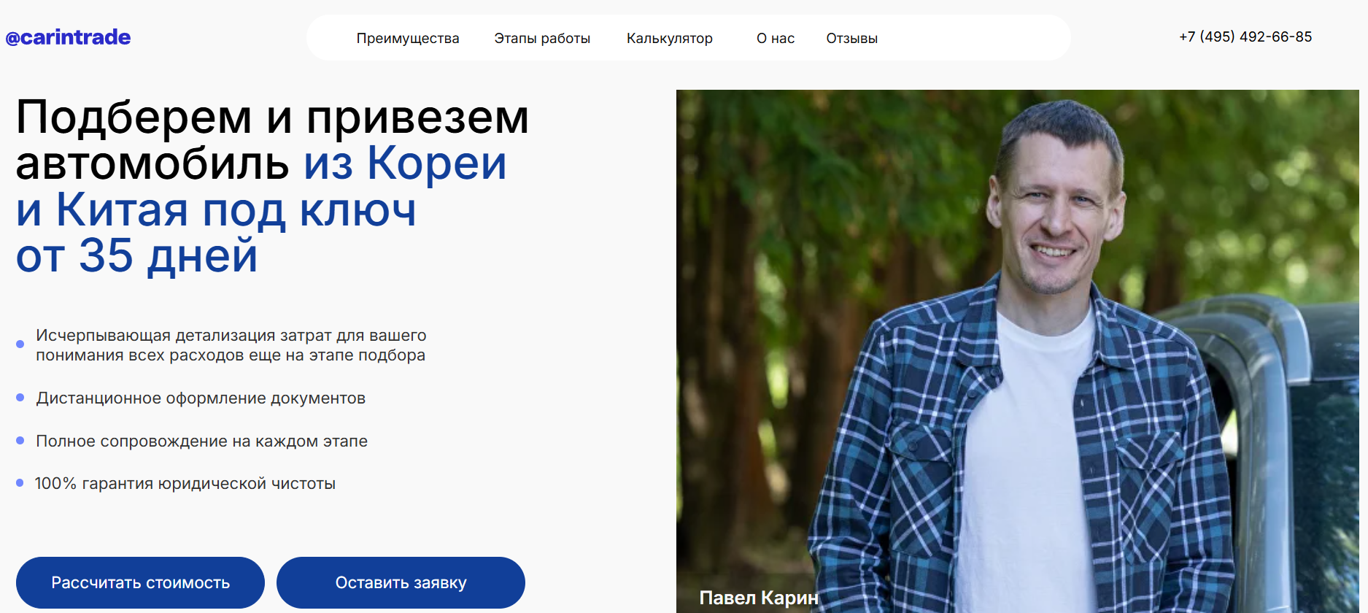The width and height of the screenshot is (1368, 613).
Task: Click bullet dot beside Дистанционное оформление документов
Action: [20, 398]
